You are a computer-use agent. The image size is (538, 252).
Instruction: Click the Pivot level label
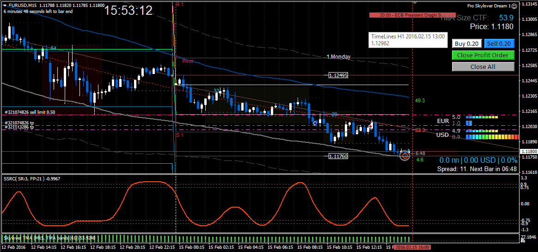point(187,61)
